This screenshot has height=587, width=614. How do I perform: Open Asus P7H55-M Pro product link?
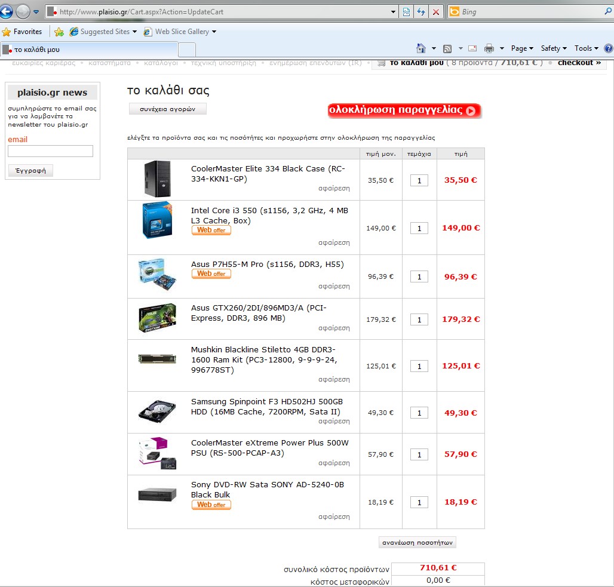pyautogui.click(x=268, y=265)
